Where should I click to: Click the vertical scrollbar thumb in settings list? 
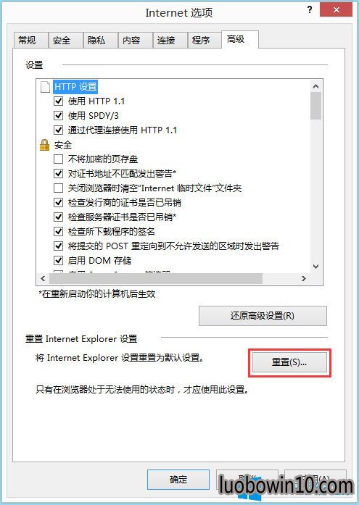pos(315,106)
